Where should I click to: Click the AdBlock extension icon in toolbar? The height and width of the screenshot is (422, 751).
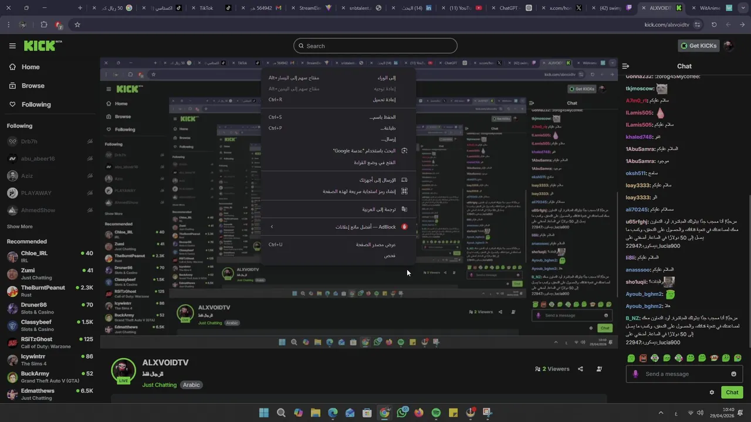(x=59, y=25)
